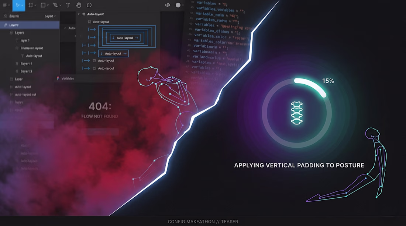The width and height of the screenshot is (406, 226).
Task: Click the frame icon in the Auto-layout header
Action: click(84, 14)
